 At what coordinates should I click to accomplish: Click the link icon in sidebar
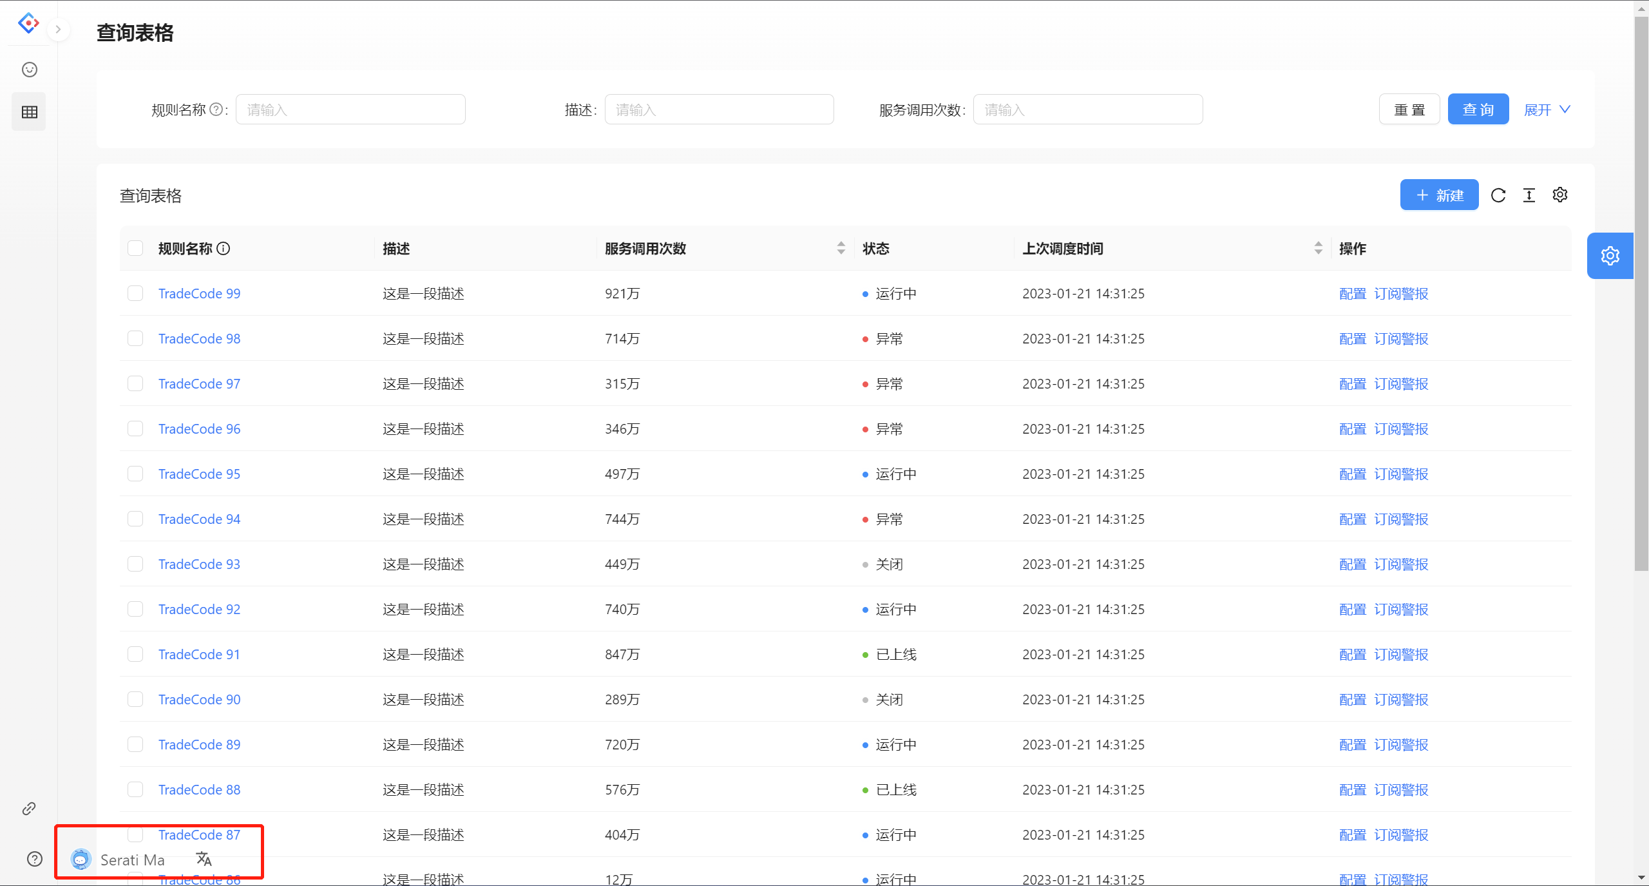point(29,809)
